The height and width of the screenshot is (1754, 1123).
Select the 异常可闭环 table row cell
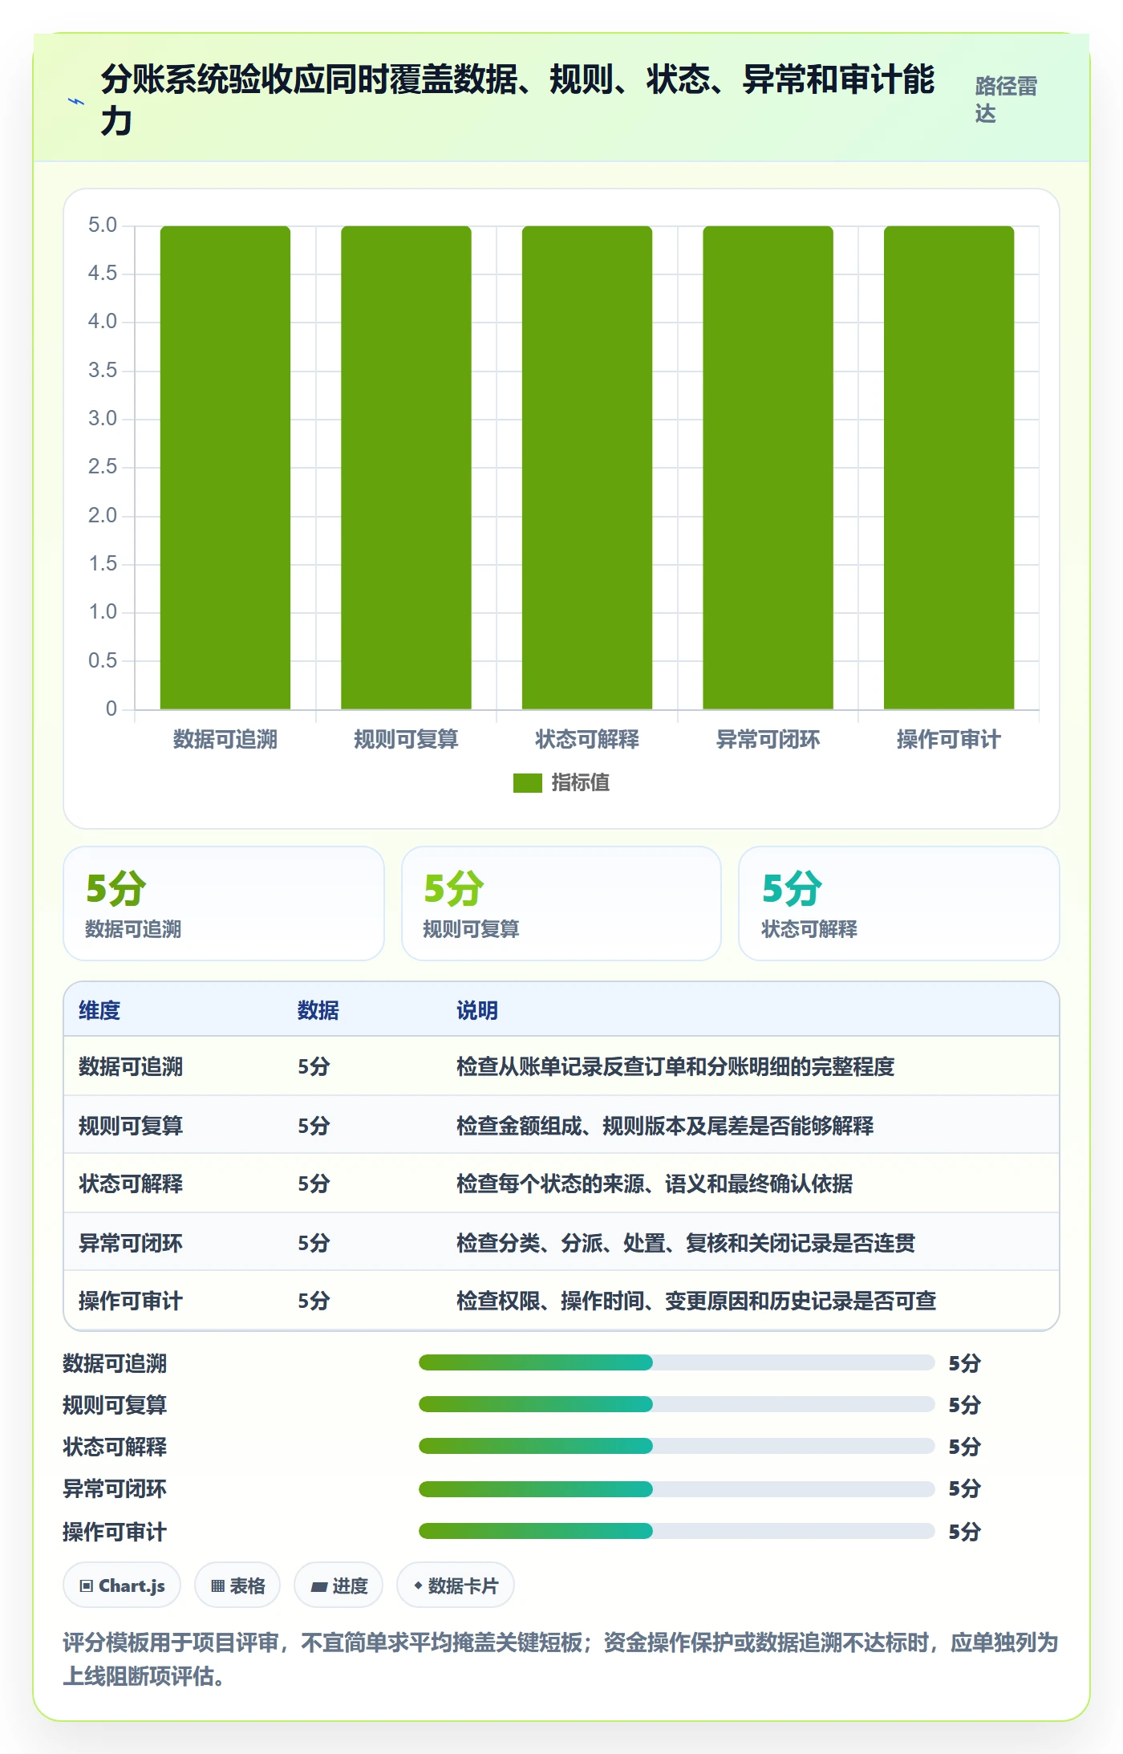(131, 1243)
